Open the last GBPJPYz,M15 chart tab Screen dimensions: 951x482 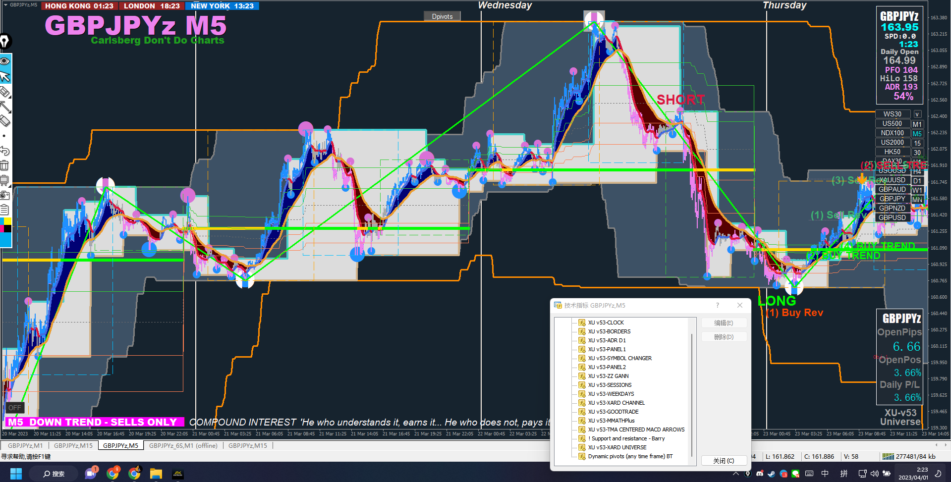(x=248, y=445)
